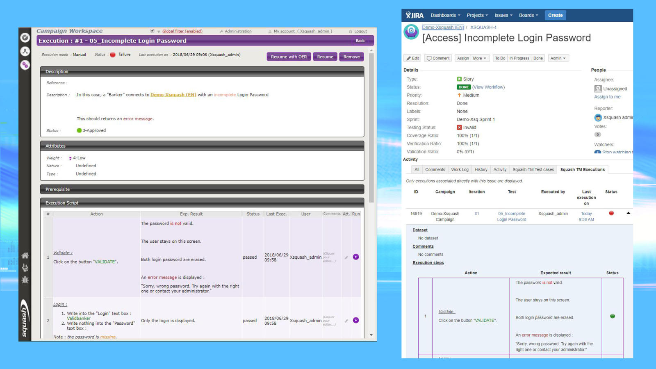Open the test case workspace flask icon
The width and height of the screenshot is (656, 369).
25,51
